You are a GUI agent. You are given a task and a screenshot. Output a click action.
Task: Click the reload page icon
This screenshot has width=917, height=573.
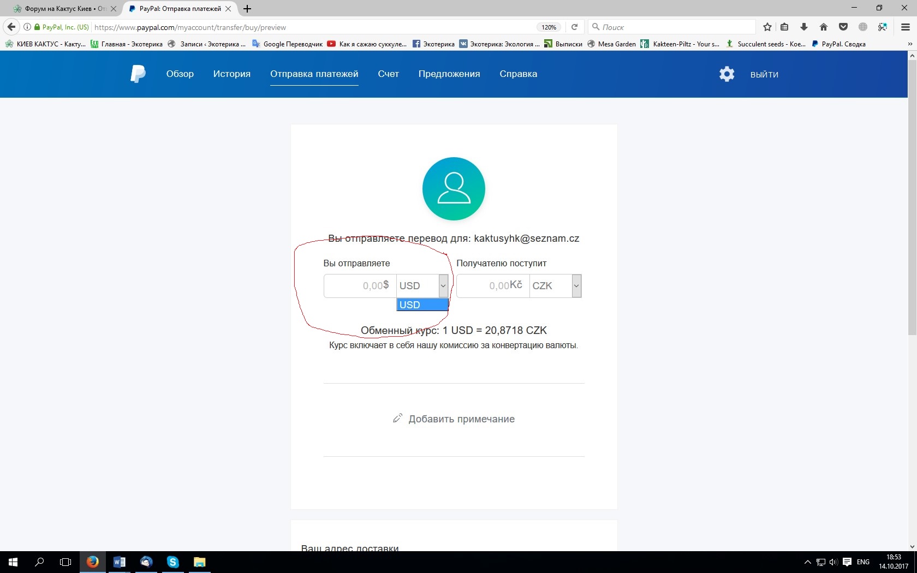click(x=574, y=27)
